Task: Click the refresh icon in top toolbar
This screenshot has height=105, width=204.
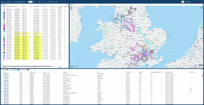Action: point(34,2)
